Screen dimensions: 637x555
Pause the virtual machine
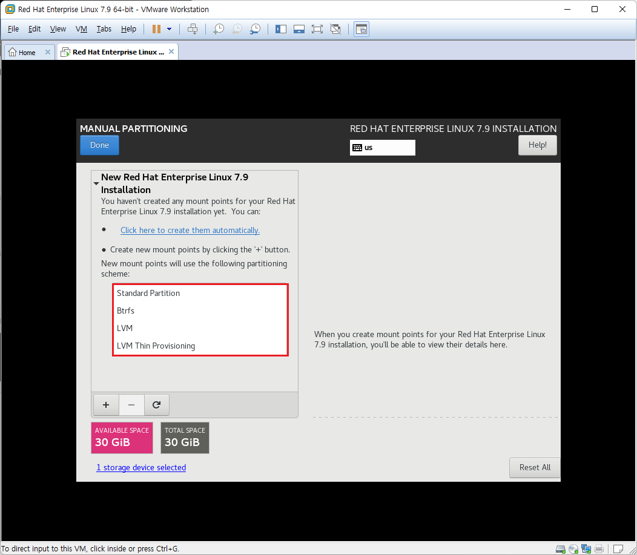156,29
